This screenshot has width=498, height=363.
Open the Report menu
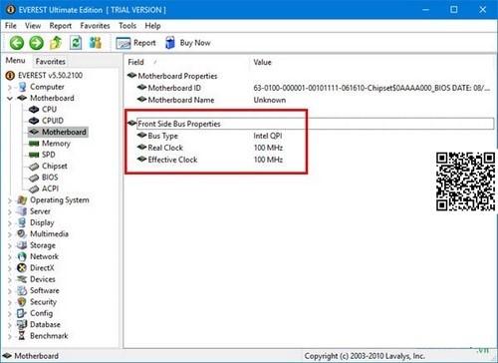tap(61, 26)
